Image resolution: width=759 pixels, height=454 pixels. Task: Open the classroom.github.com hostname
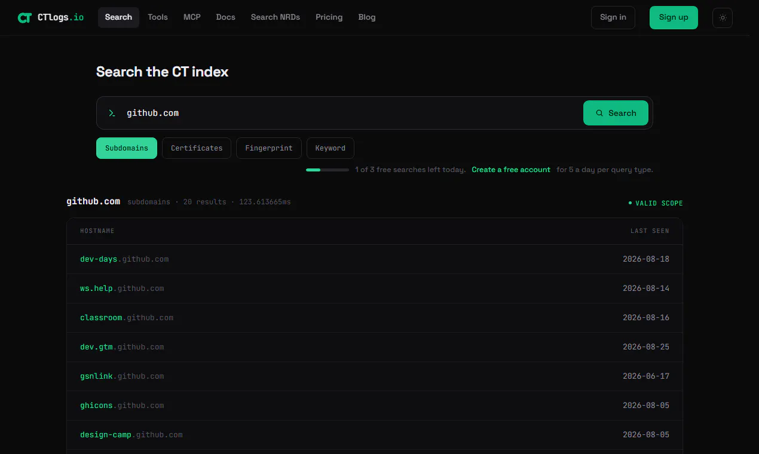[x=127, y=318]
